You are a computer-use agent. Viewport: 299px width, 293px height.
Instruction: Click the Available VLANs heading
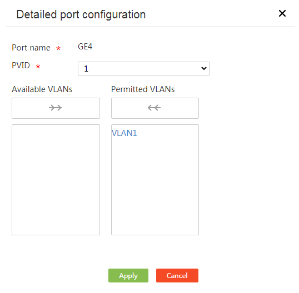tap(42, 89)
